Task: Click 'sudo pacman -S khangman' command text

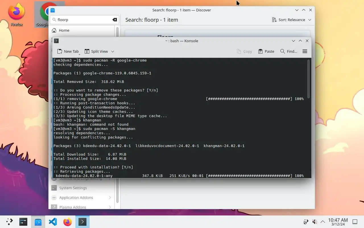Action: tap(109, 129)
